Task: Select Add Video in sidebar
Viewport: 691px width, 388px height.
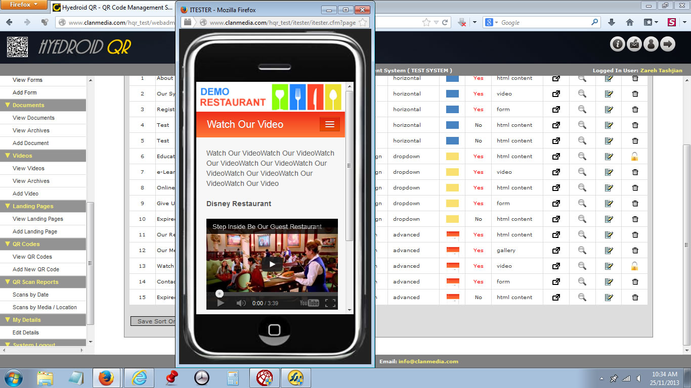Action: pyautogui.click(x=25, y=193)
